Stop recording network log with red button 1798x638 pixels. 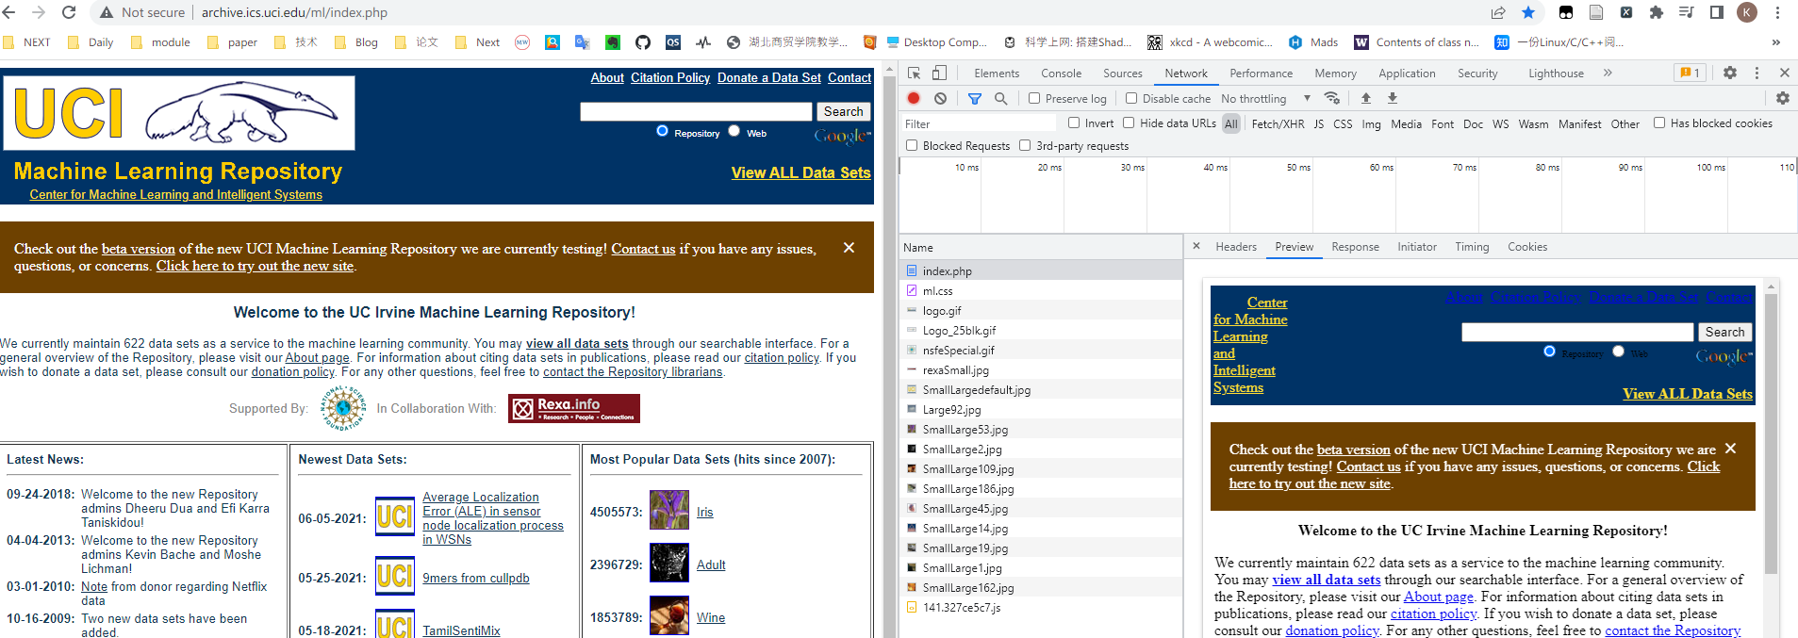coord(914,98)
